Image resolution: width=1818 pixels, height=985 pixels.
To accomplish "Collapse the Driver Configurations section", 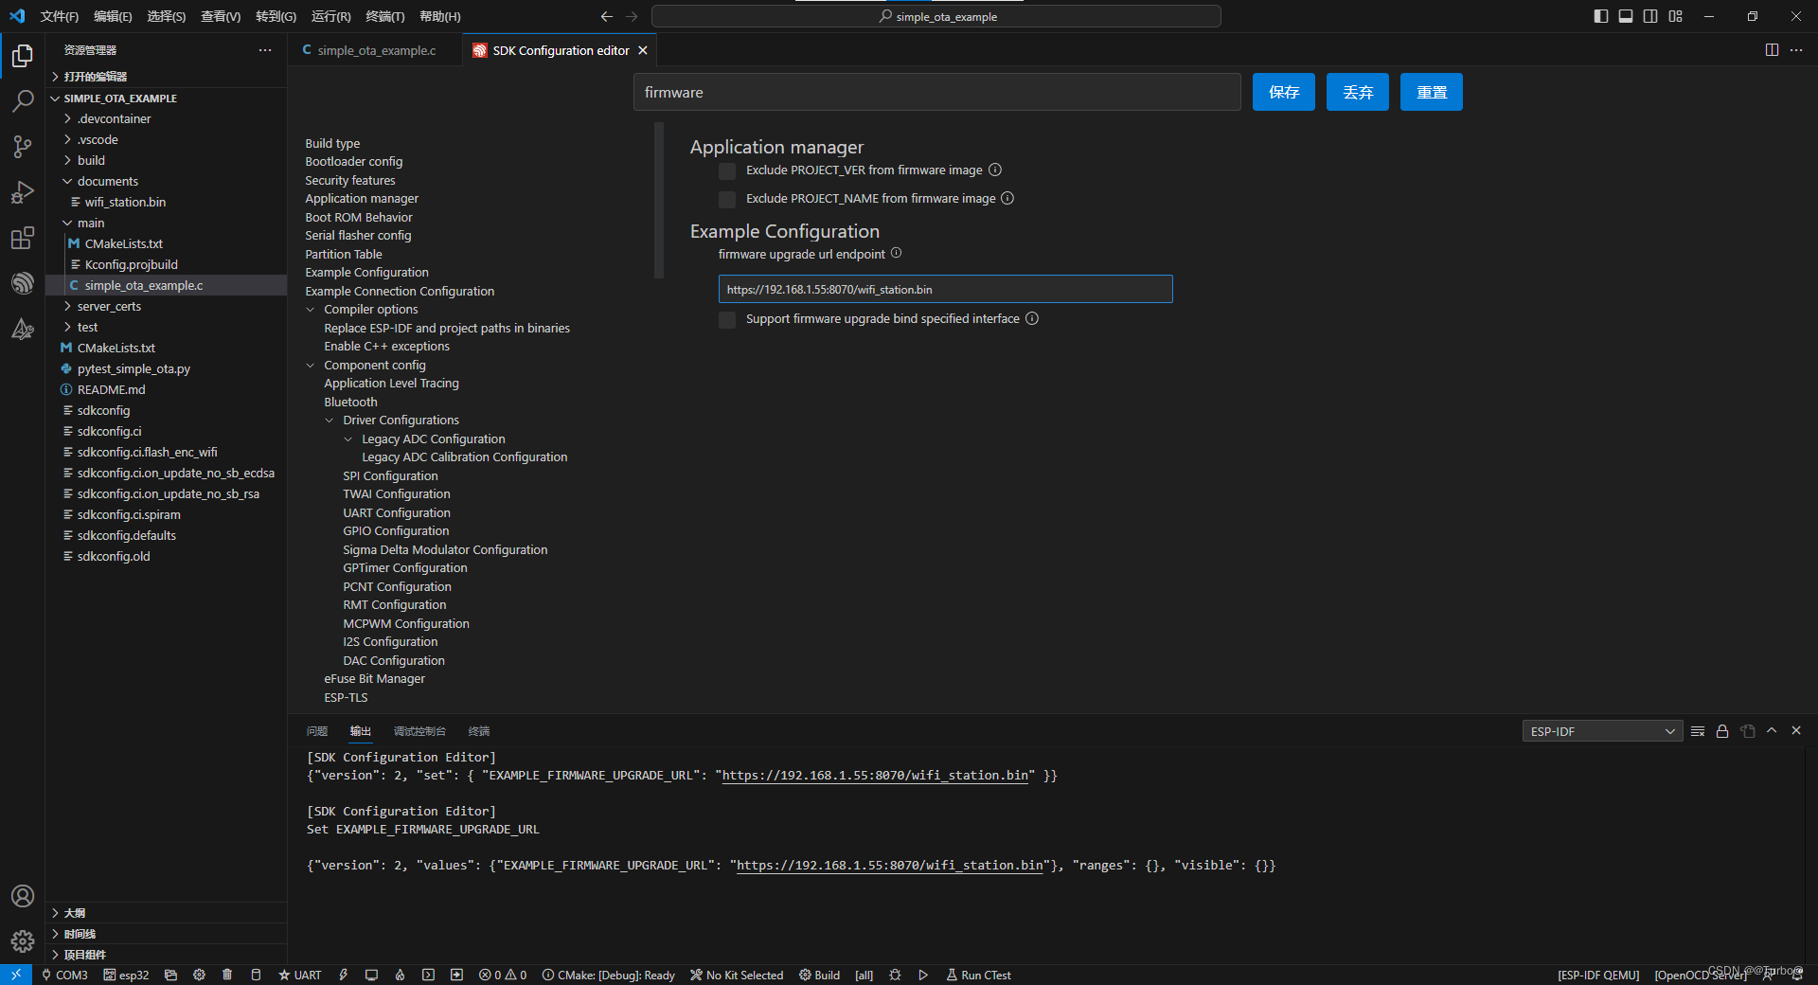I will pos(330,421).
